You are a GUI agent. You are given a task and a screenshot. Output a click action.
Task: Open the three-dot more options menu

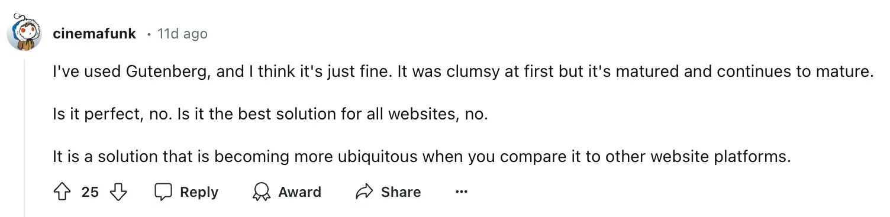tap(461, 192)
